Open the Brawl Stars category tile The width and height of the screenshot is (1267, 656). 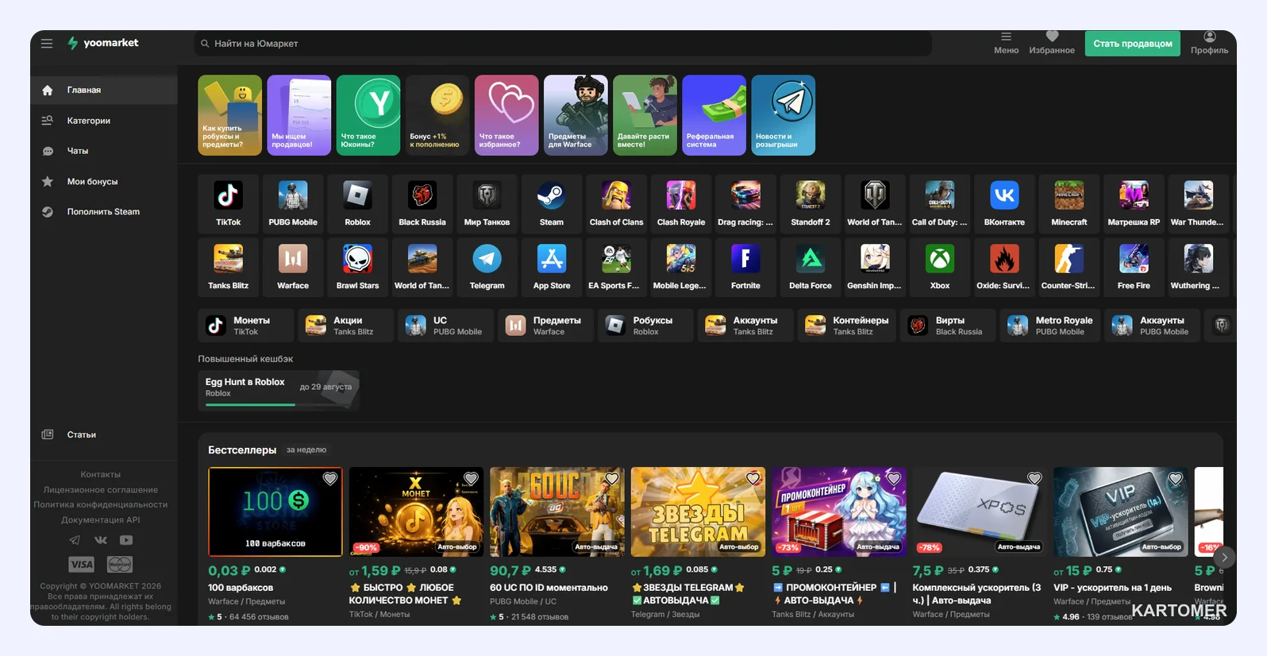coord(358,267)
